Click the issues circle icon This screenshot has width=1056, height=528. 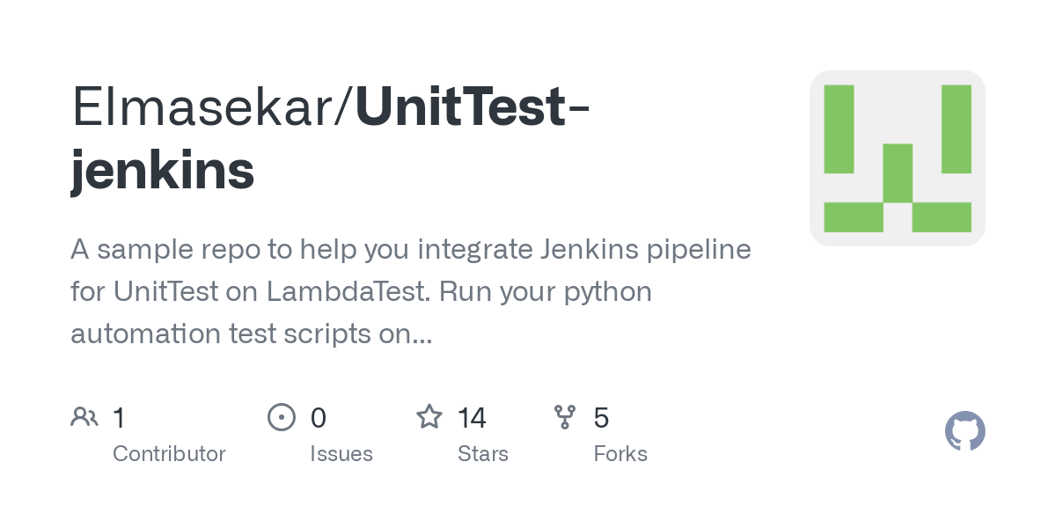(x=281, y=417)
